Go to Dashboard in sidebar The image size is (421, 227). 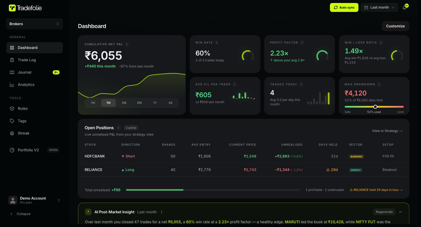point(35,48)
